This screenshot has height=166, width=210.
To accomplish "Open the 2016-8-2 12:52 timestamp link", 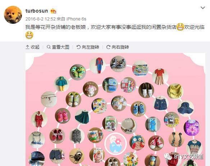I will coord(40,19).
